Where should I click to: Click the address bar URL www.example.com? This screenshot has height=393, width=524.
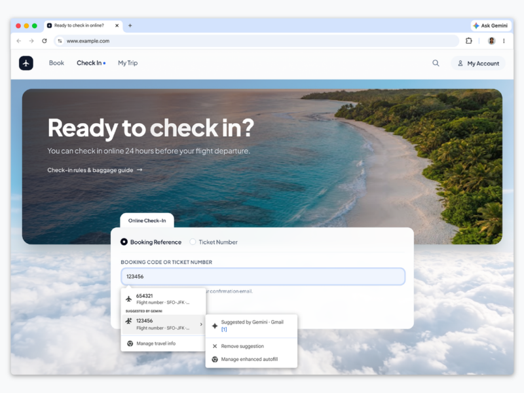pyautogui.click(x=88, y=41)
